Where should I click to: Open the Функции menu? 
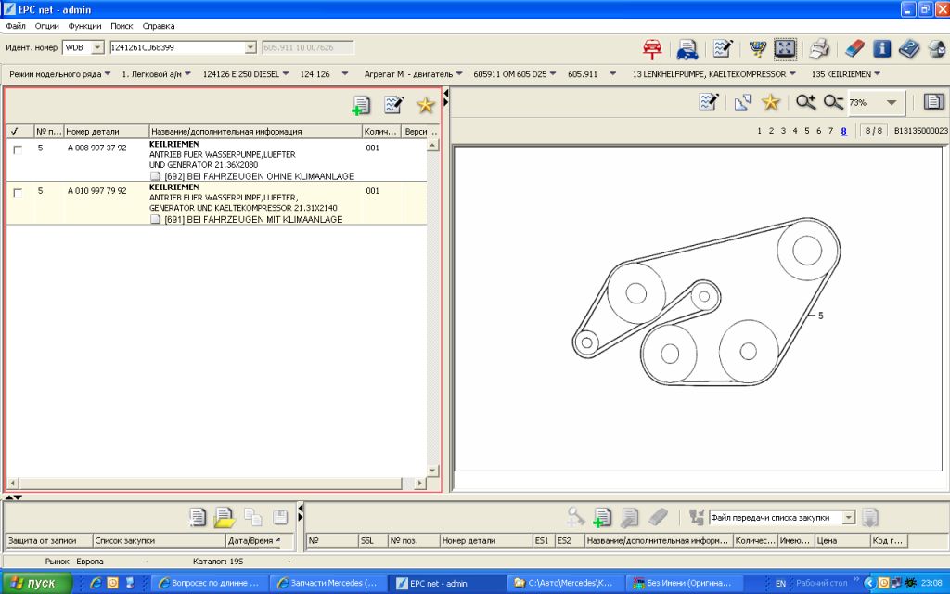coord(84,26)
